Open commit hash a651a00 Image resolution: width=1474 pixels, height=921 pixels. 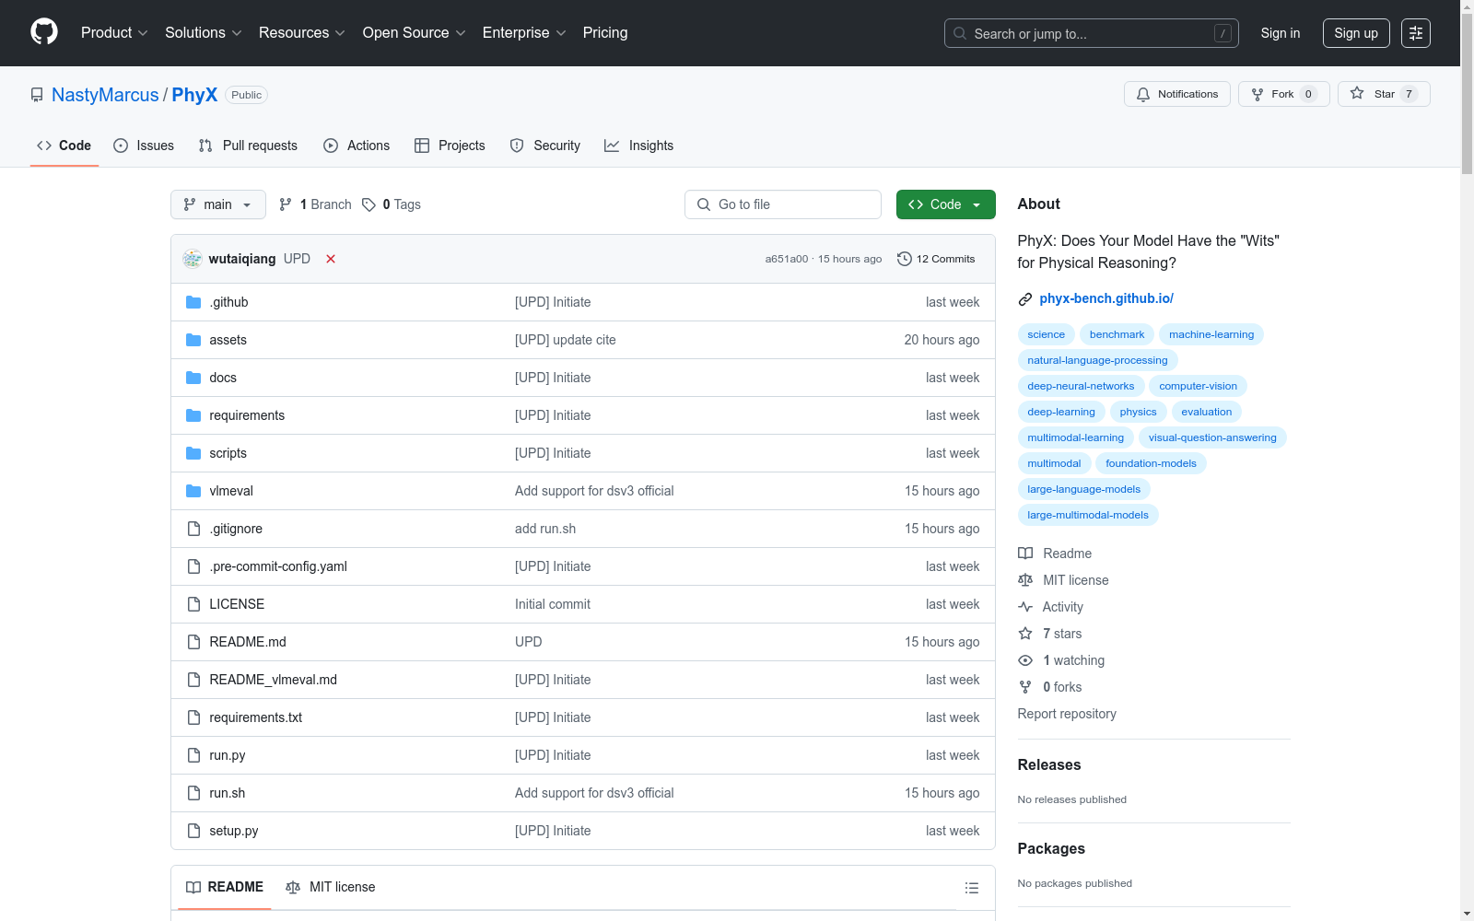tap(787, 259)
